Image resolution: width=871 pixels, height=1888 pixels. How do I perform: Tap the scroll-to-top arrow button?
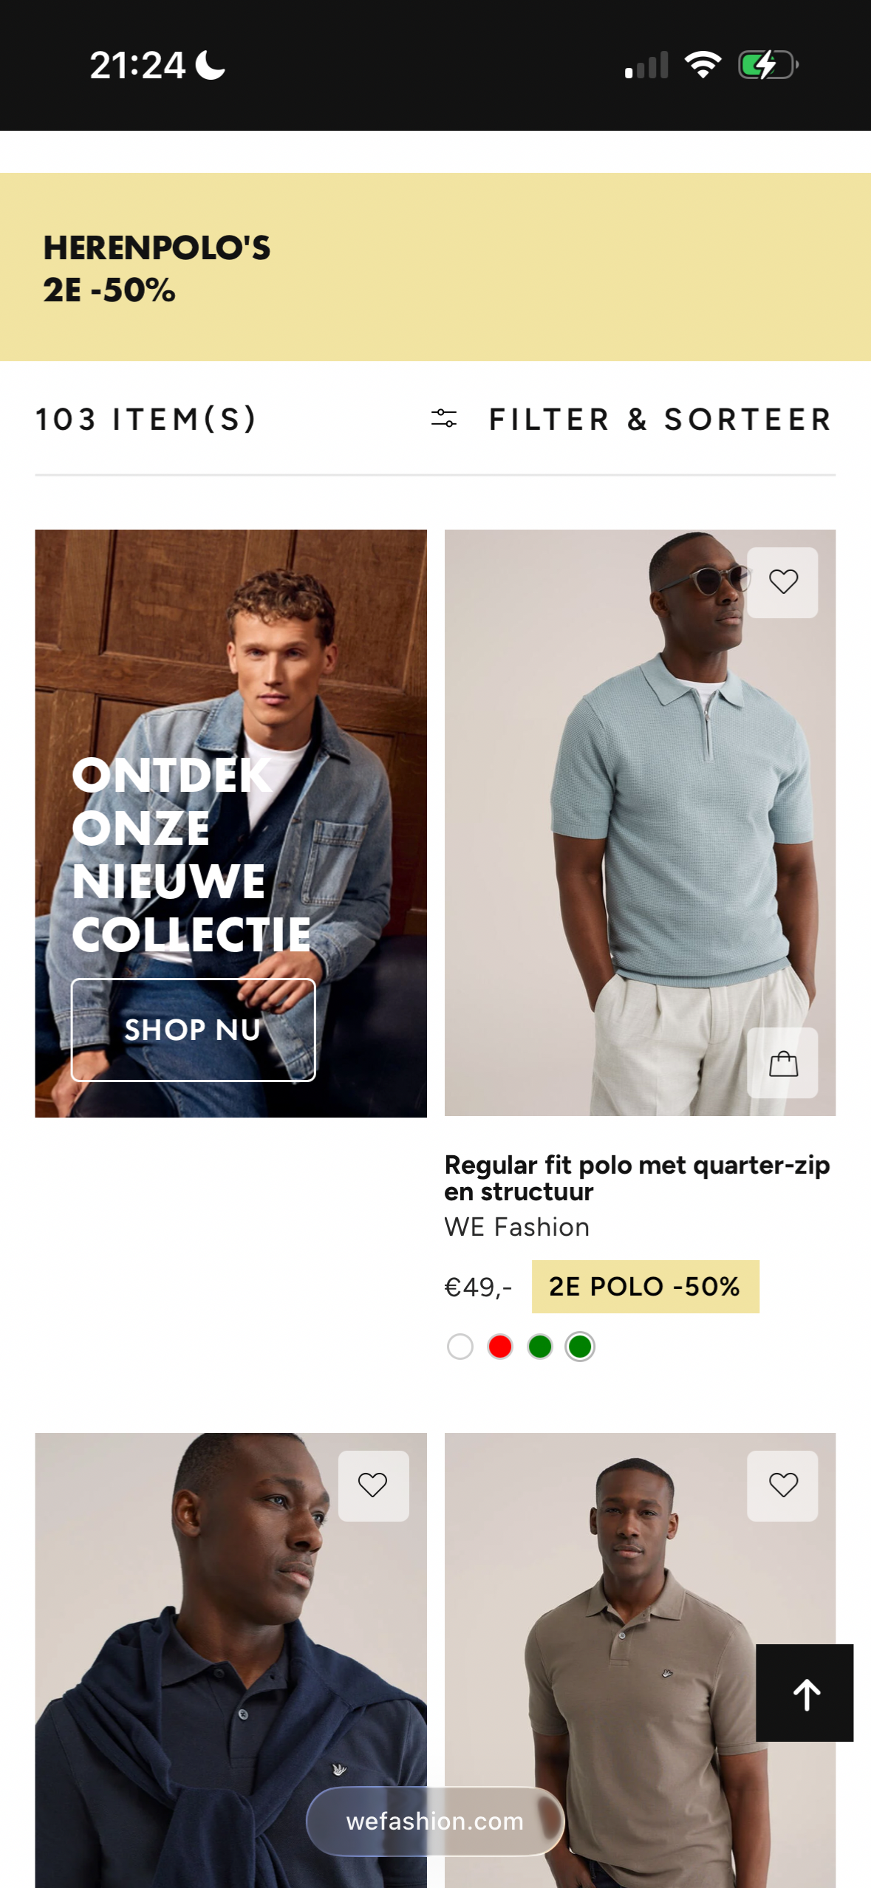coord(805,1693)
